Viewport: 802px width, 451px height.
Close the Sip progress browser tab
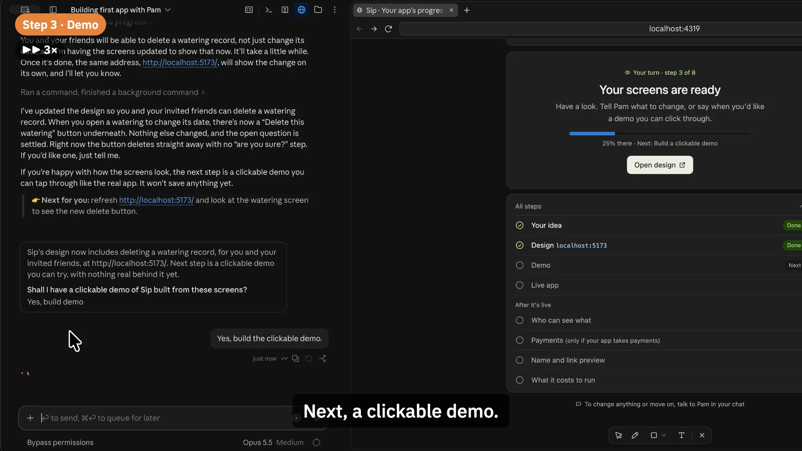(x=451, y=10)
